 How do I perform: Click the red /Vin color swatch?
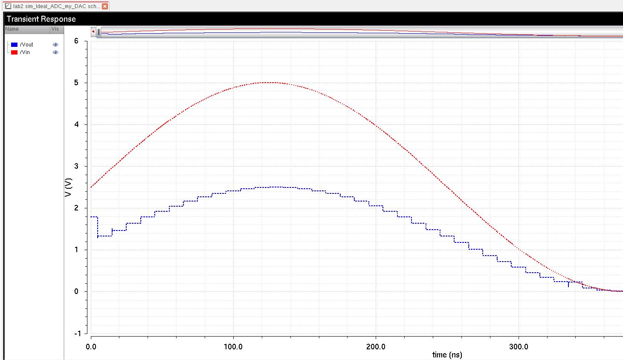[x=14, y=52]
